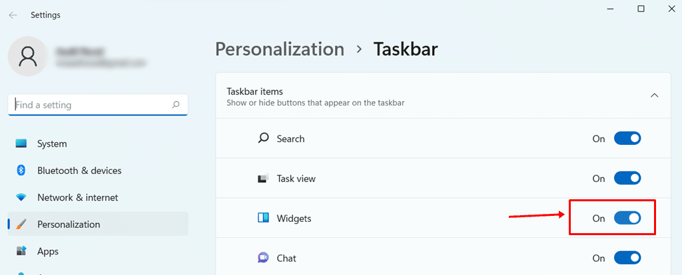
Task: Turn off the Chat toggle
Action: click(x=627, y=258)
